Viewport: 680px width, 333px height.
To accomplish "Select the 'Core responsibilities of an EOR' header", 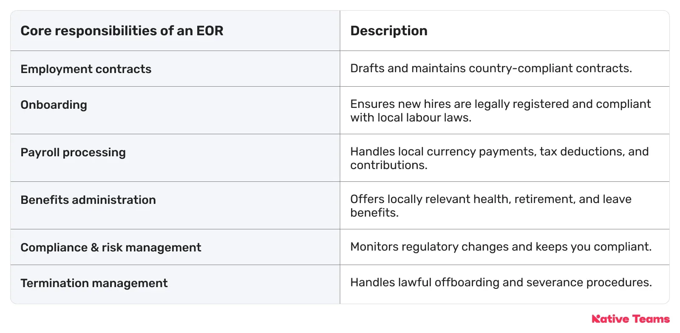I will (x=122, y=31).
